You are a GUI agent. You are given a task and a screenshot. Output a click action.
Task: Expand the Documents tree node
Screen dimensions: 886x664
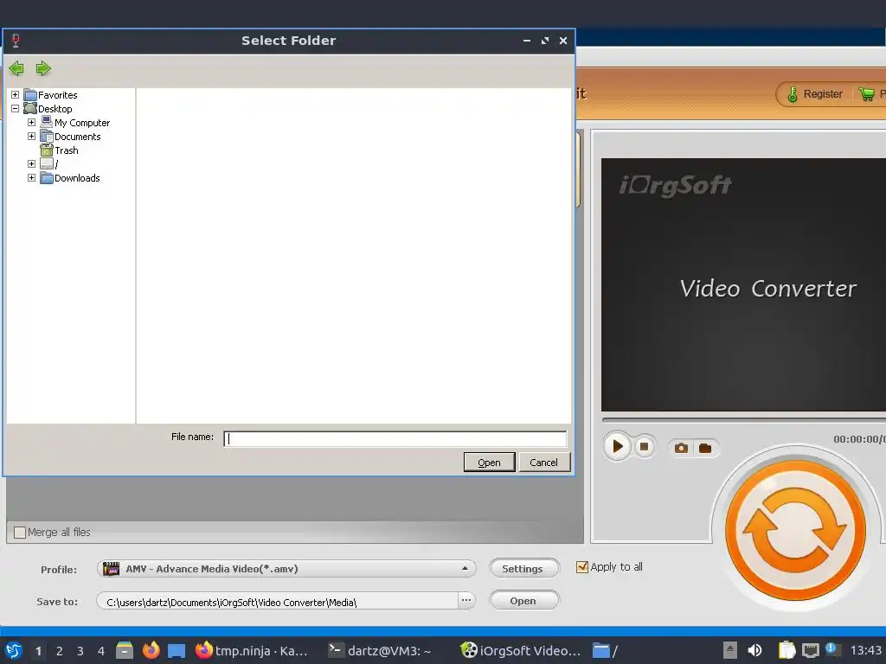pos(32,136)
